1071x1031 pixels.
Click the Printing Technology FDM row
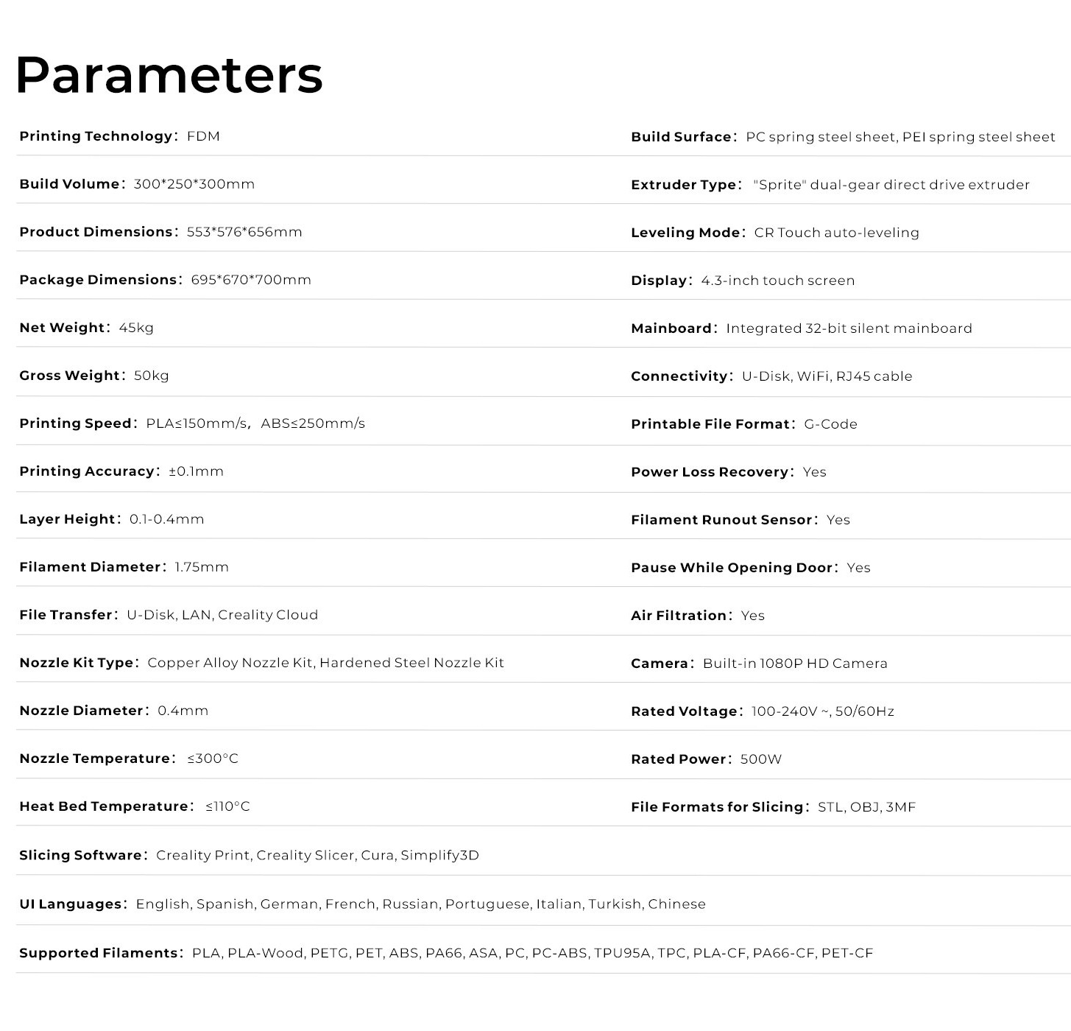point(119,136)
